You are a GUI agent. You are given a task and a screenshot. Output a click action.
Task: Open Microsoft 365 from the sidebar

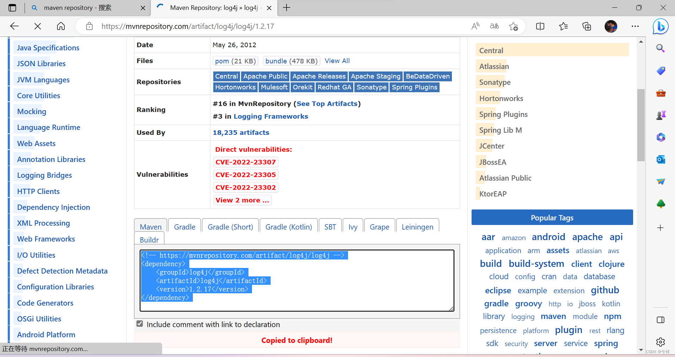pos(661,137)
